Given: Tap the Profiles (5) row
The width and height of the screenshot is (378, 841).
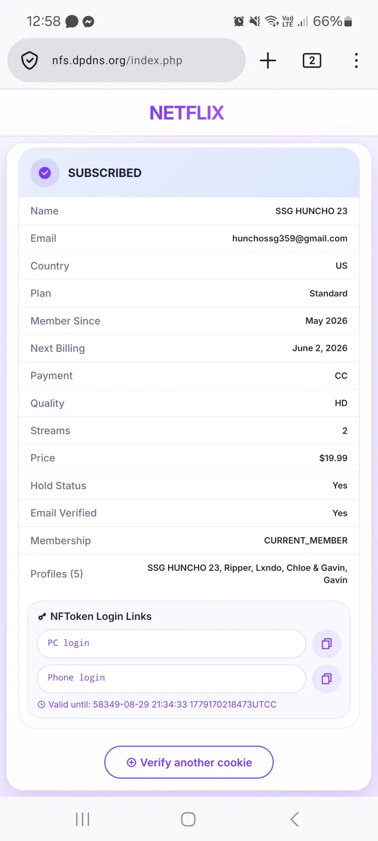Looking at the screenshot, I should [x=189, y=574].
